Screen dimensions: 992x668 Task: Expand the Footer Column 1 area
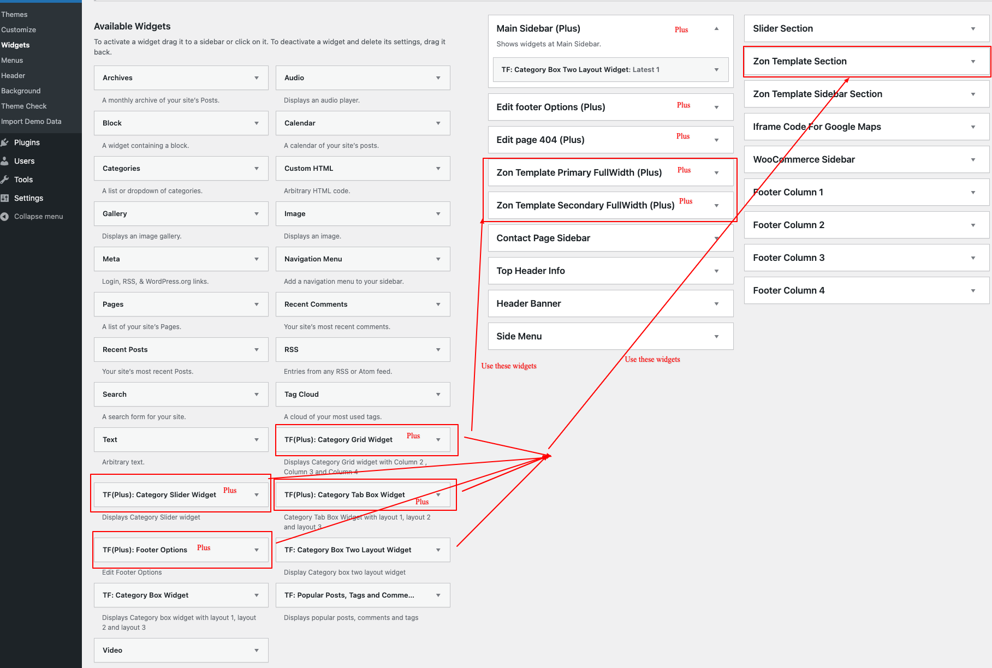coord(972,193)
